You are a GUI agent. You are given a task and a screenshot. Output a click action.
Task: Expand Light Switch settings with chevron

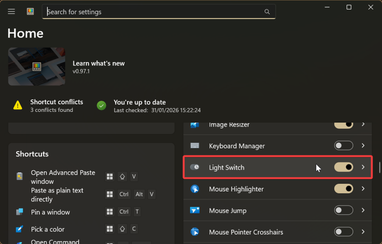pyautogui.click(x=363, y=167)
